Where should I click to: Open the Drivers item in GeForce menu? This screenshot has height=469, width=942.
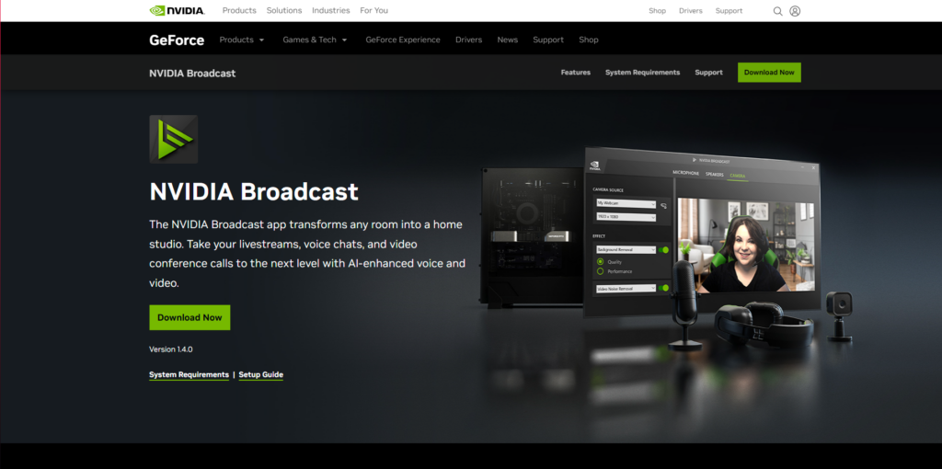point(468,40)
